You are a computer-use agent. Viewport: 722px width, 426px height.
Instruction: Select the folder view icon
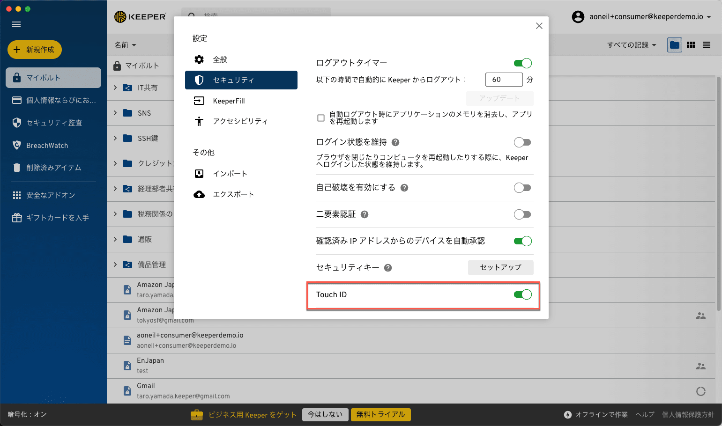point(675,45)
